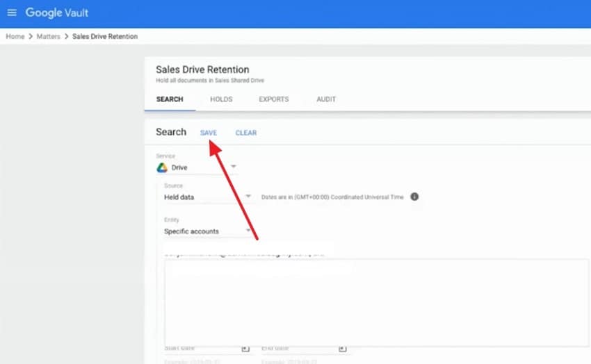Open the Source dropdown showing Held data
Screen dimensions: 591x364
[x=208, y=197]
